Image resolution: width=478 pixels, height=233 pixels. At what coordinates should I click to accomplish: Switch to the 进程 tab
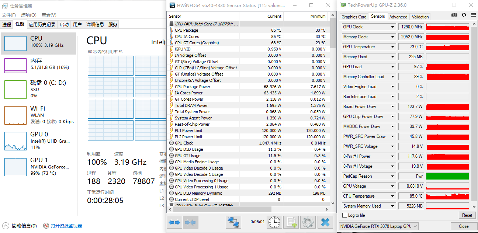coord(7,24)
